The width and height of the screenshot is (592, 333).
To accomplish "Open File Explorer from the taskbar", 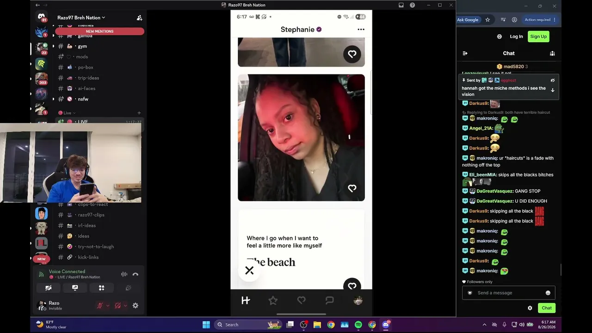I will 317,325.
